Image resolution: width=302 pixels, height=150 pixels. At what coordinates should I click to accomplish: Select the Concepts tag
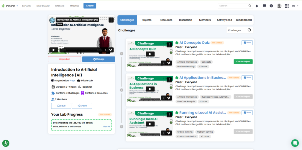[206, 62]
